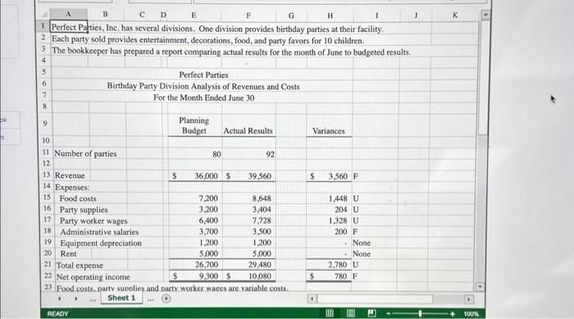Image resolution: width=574 pixels, height=319 pixels.
Task: Click the 100% zoom level
Action: (x=471, y=314)
